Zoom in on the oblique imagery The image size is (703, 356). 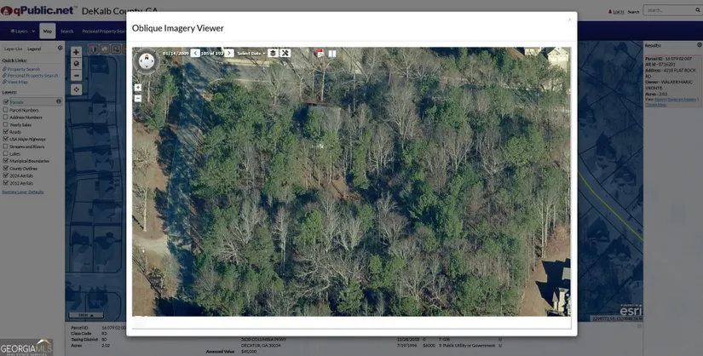(x=138, y=88)
